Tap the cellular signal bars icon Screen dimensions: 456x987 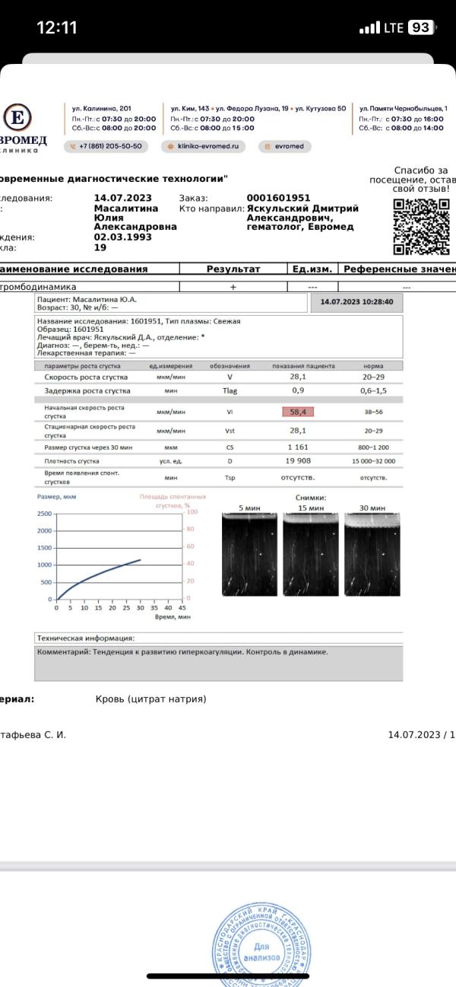click(369, 28)
